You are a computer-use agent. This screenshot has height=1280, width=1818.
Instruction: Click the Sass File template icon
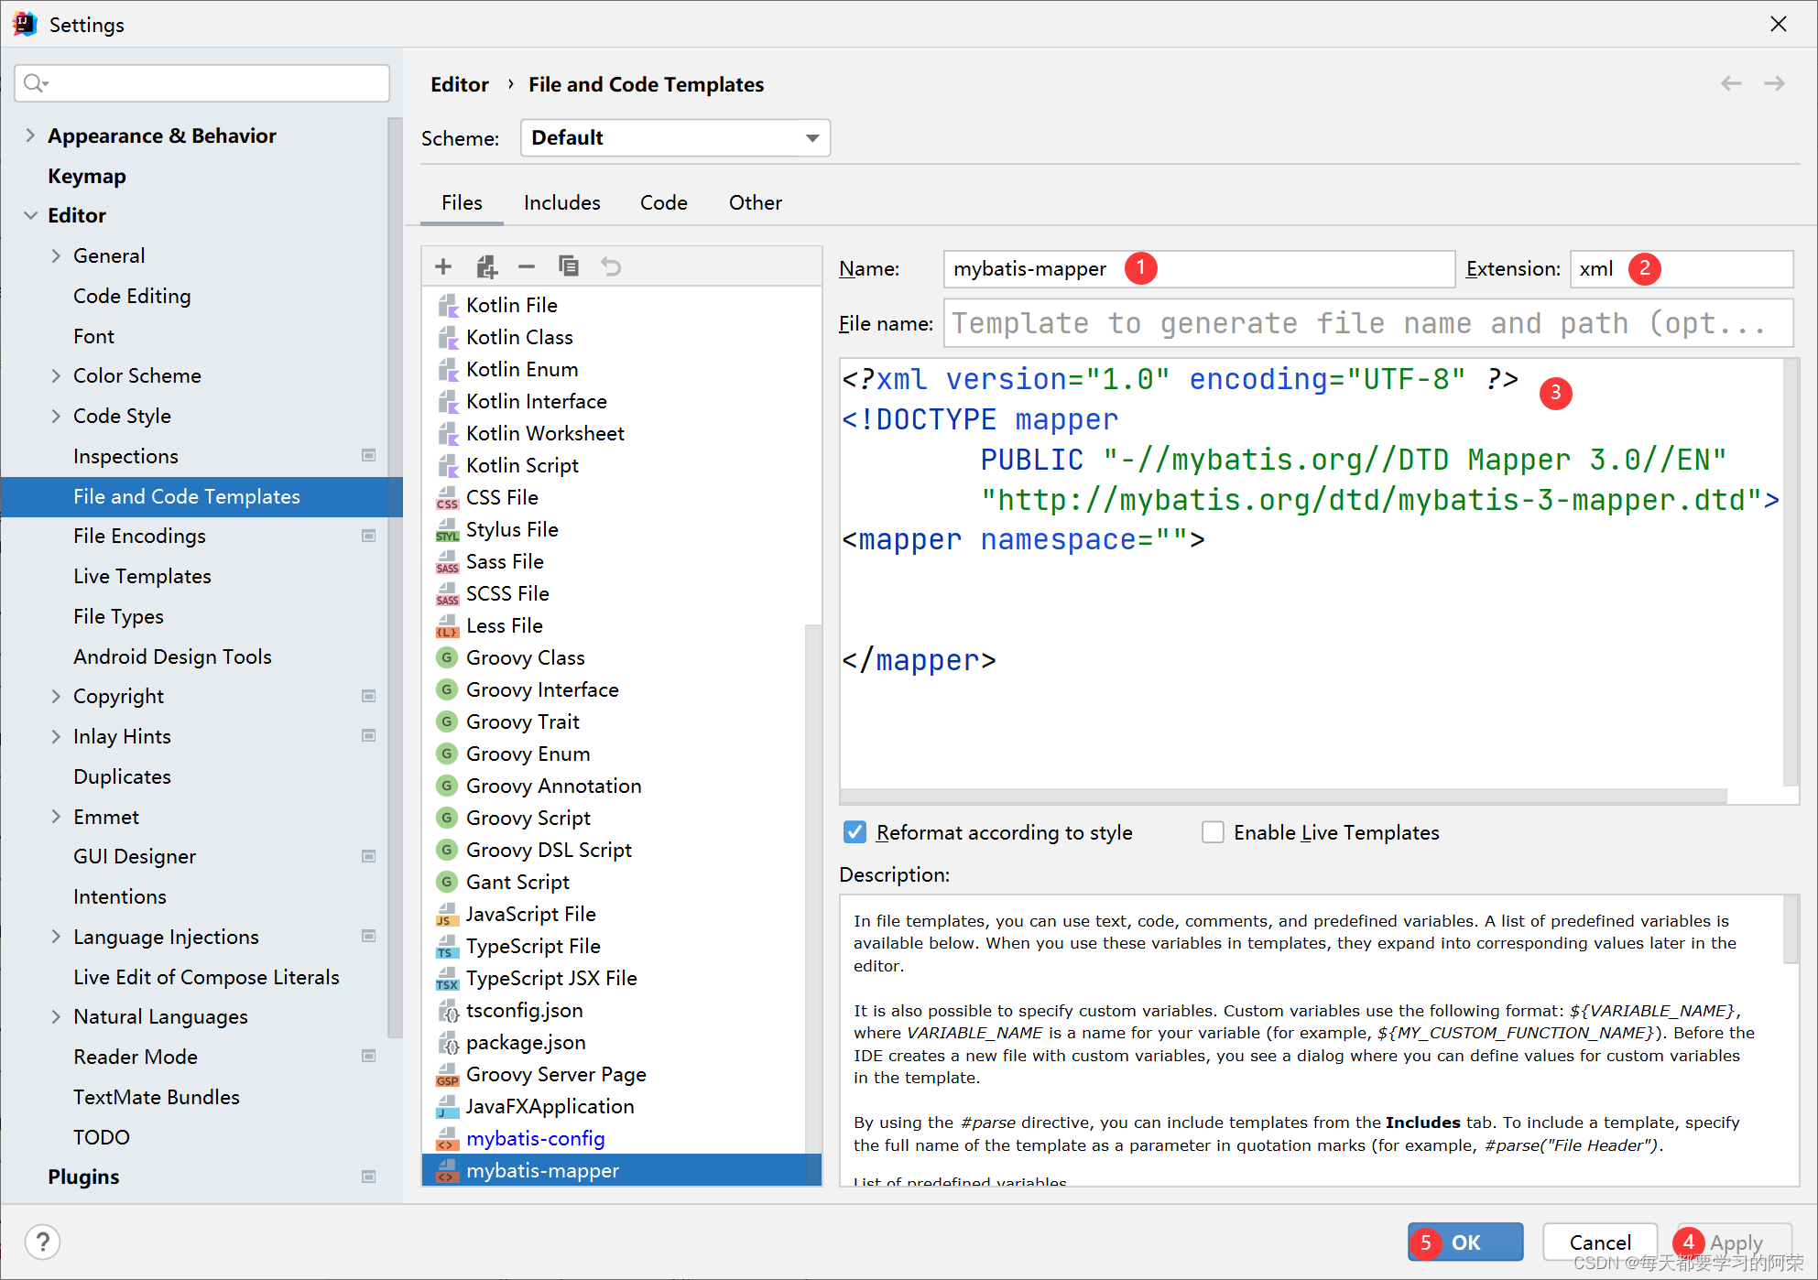(x=447, y=561)
